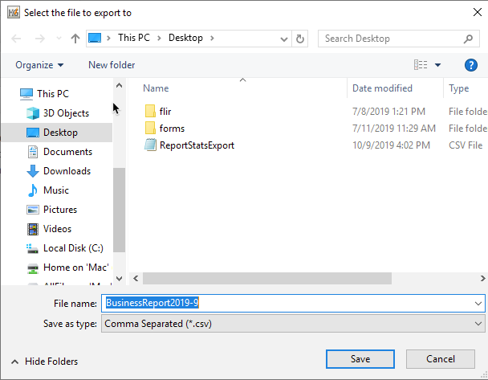The image size is (488, 380).
Task: Open the address bar history dropdown
Action: [x=284, y=39]
